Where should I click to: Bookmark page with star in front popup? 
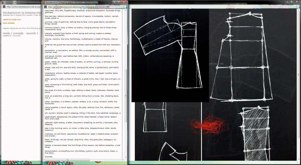(124, 7)
